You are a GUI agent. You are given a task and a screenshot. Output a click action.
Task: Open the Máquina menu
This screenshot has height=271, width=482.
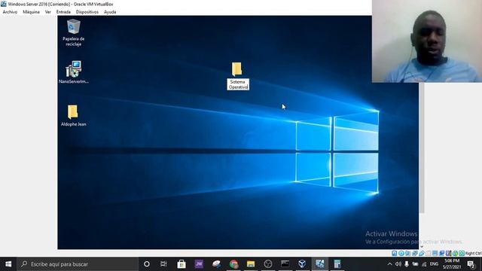[x=31, y=12]
